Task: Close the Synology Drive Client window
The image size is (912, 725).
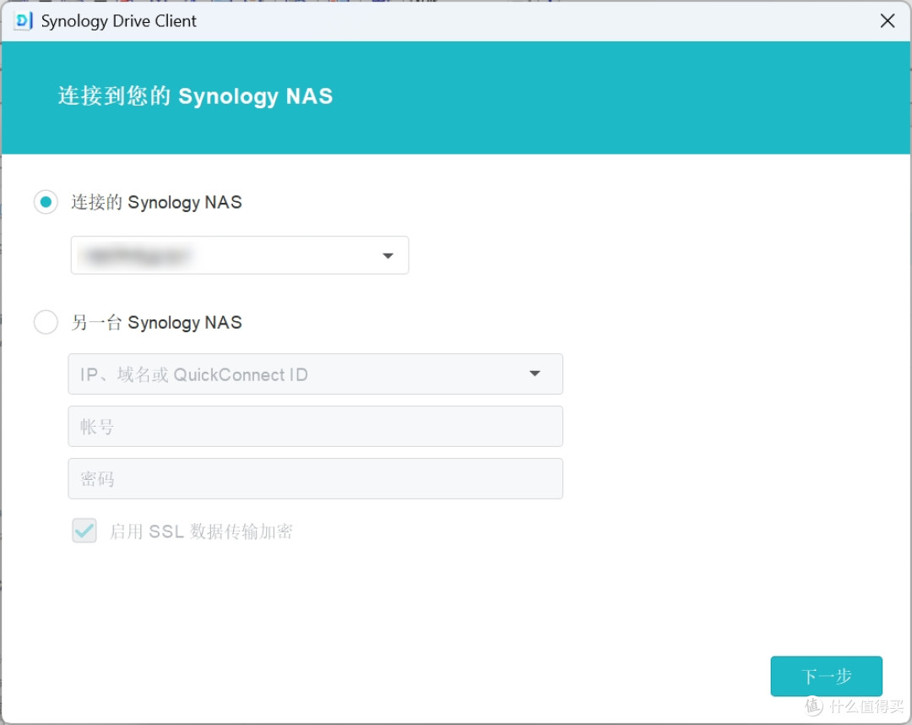Action: coord(887,21)
